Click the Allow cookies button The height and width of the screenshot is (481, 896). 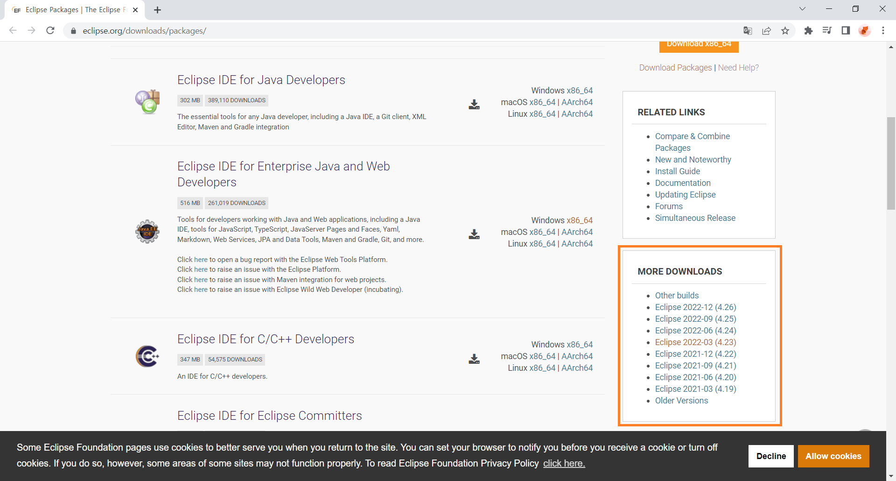coord(833,456)
